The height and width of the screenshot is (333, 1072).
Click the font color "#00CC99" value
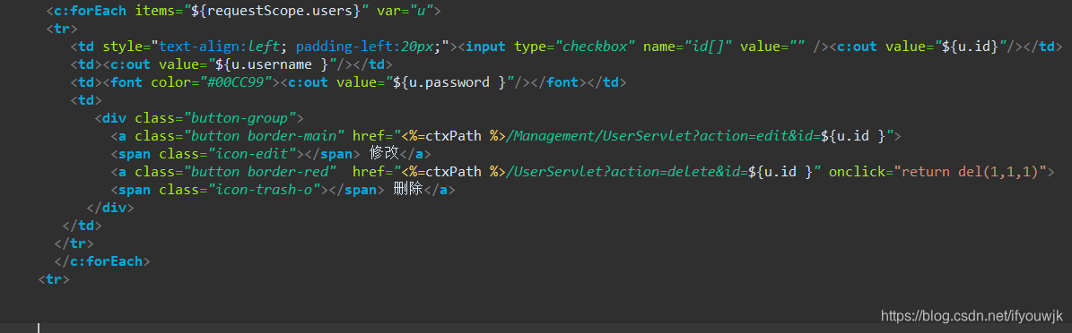click(x=236, y=82)
